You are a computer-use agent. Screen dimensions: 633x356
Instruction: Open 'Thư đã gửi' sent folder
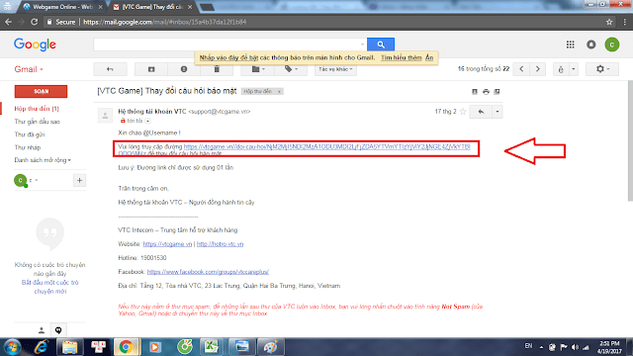coord(30,134)
